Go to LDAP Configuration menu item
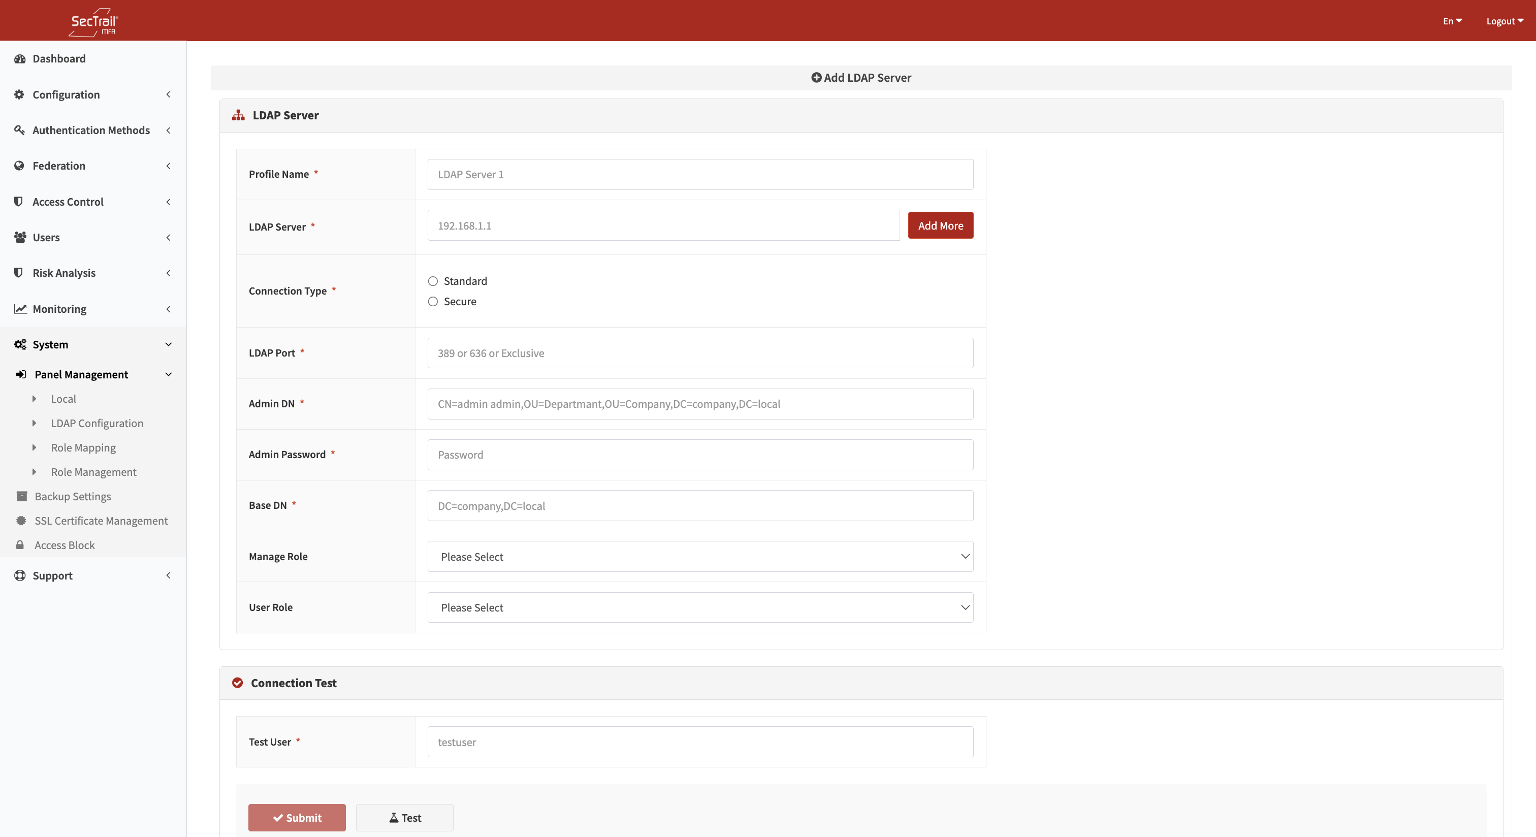The width and height of the screenshot is (1536, 837). tap(97, 423)
